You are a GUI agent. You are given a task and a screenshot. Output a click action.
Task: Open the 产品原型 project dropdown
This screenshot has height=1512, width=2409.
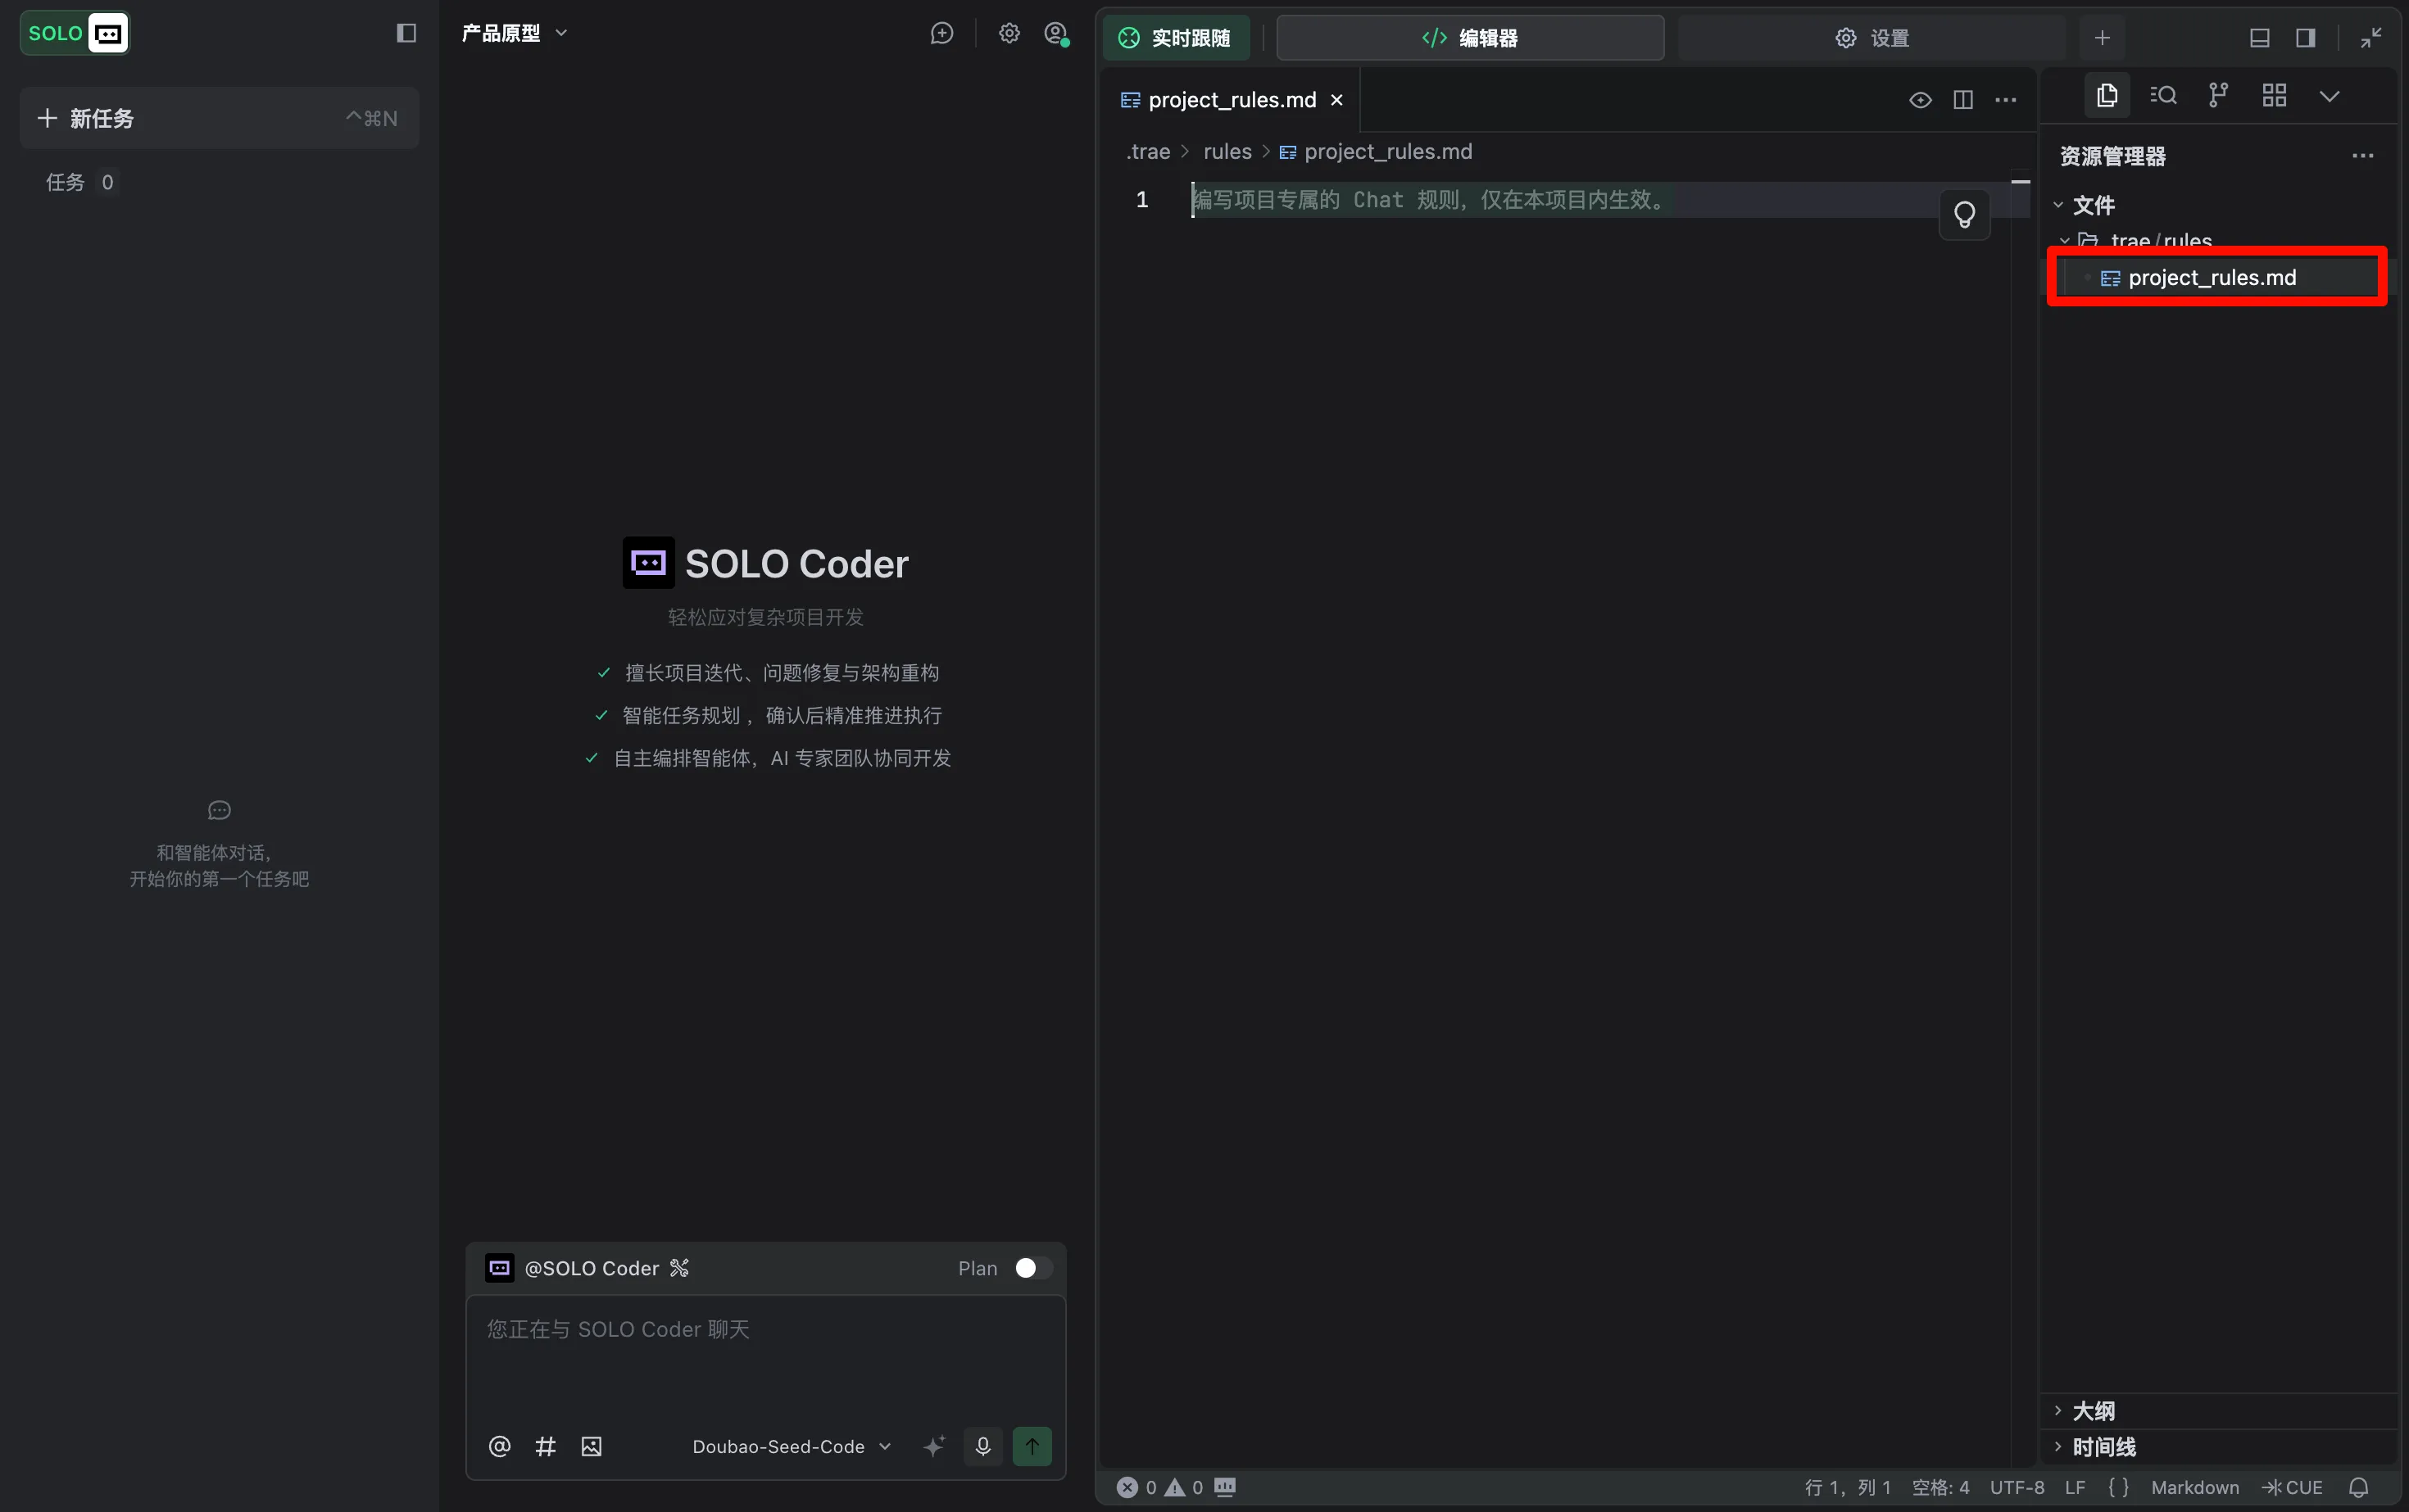pyautogui.click(x=515, y=33)
